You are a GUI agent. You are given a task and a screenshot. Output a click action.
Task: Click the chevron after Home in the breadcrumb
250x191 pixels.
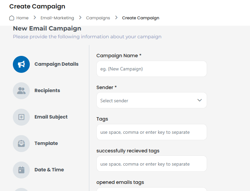tap(35, 18)
